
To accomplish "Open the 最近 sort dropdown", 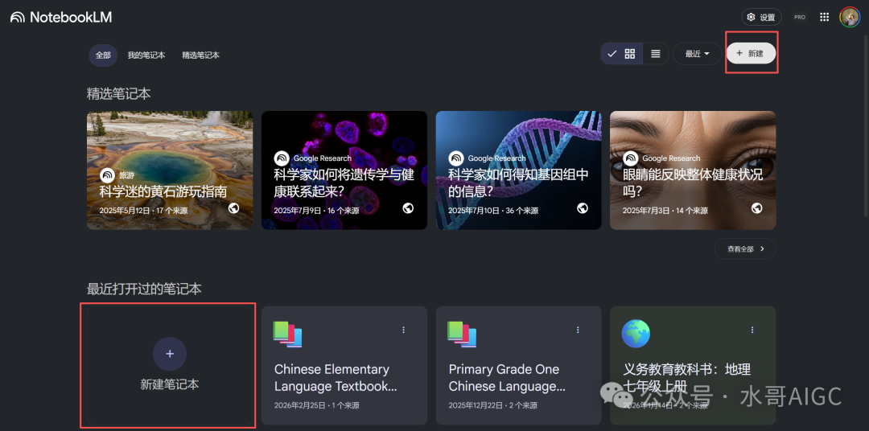I will coord(697,54).
